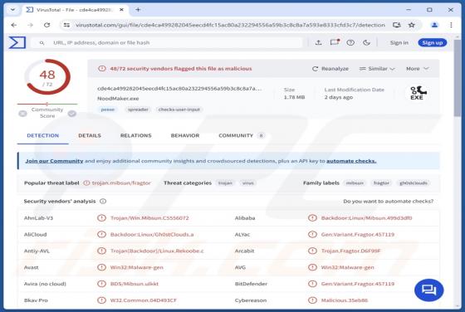Click the 48/72 detection score gauge

pos(47,76)
